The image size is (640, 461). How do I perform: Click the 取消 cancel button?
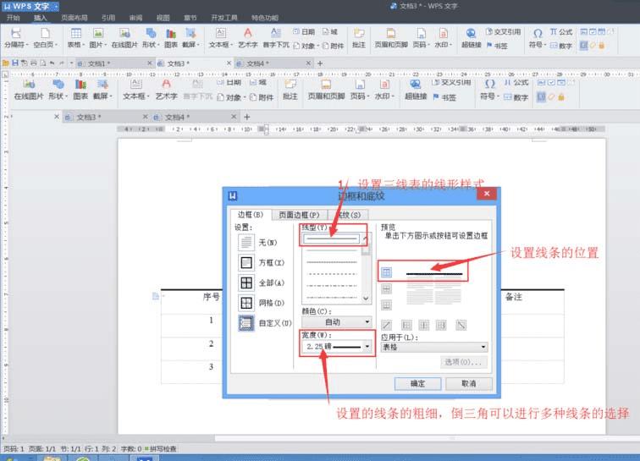pos(469,383)
